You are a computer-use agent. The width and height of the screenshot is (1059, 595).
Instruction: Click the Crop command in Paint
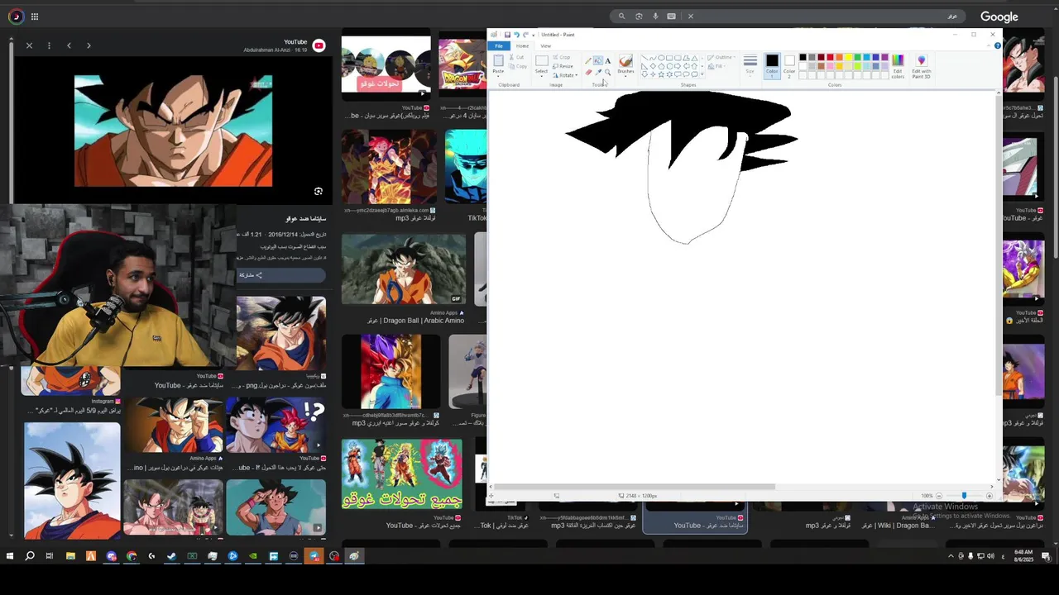coord(561,57)
